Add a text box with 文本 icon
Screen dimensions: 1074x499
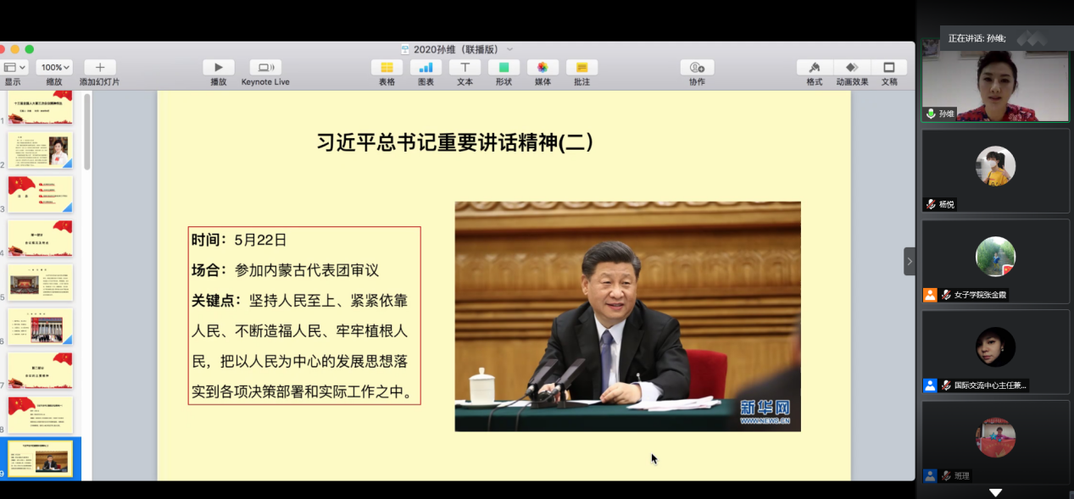point(465,68)
